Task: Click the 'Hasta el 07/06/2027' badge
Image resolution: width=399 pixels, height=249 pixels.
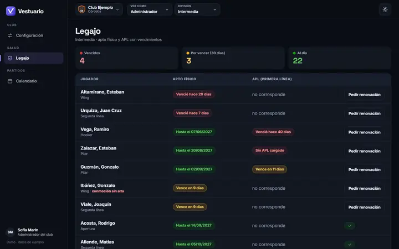Action: pos(194,132)
